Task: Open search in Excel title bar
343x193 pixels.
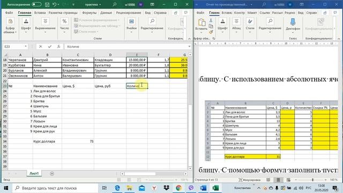Action: tap(114, 4)
